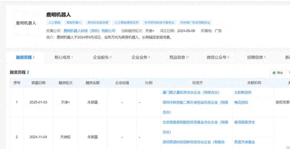Open the 企业股东 tab
The height and width of the screenshot is (149, 290).
coord(102,57)
